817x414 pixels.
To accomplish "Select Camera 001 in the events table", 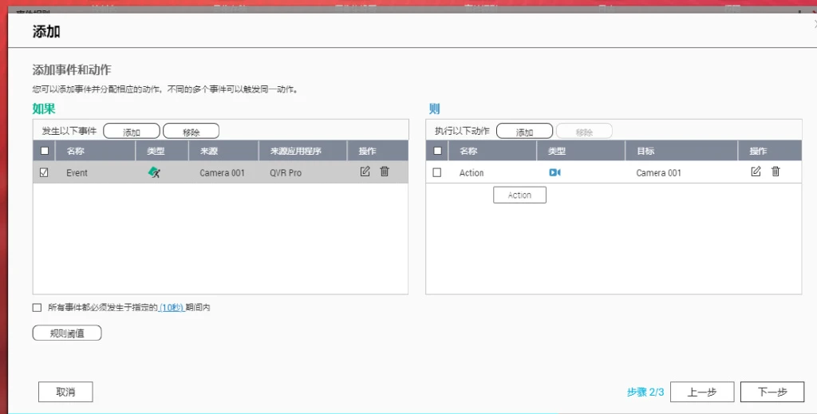I will (222, 173).
